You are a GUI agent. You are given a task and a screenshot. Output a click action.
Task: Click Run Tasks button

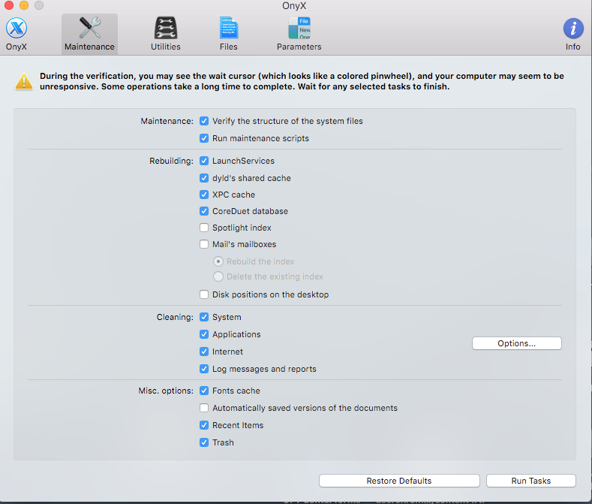pyautogui.click(x=530, y=481)
